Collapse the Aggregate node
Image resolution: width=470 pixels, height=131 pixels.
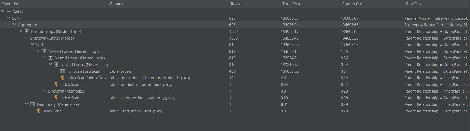[x=15, y=25]
